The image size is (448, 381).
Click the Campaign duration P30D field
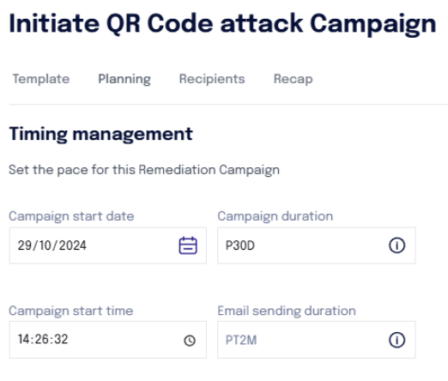317,245
